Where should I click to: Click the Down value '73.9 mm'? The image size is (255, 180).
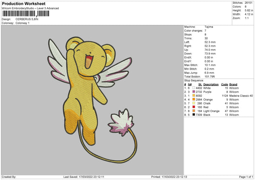[210, 53]
